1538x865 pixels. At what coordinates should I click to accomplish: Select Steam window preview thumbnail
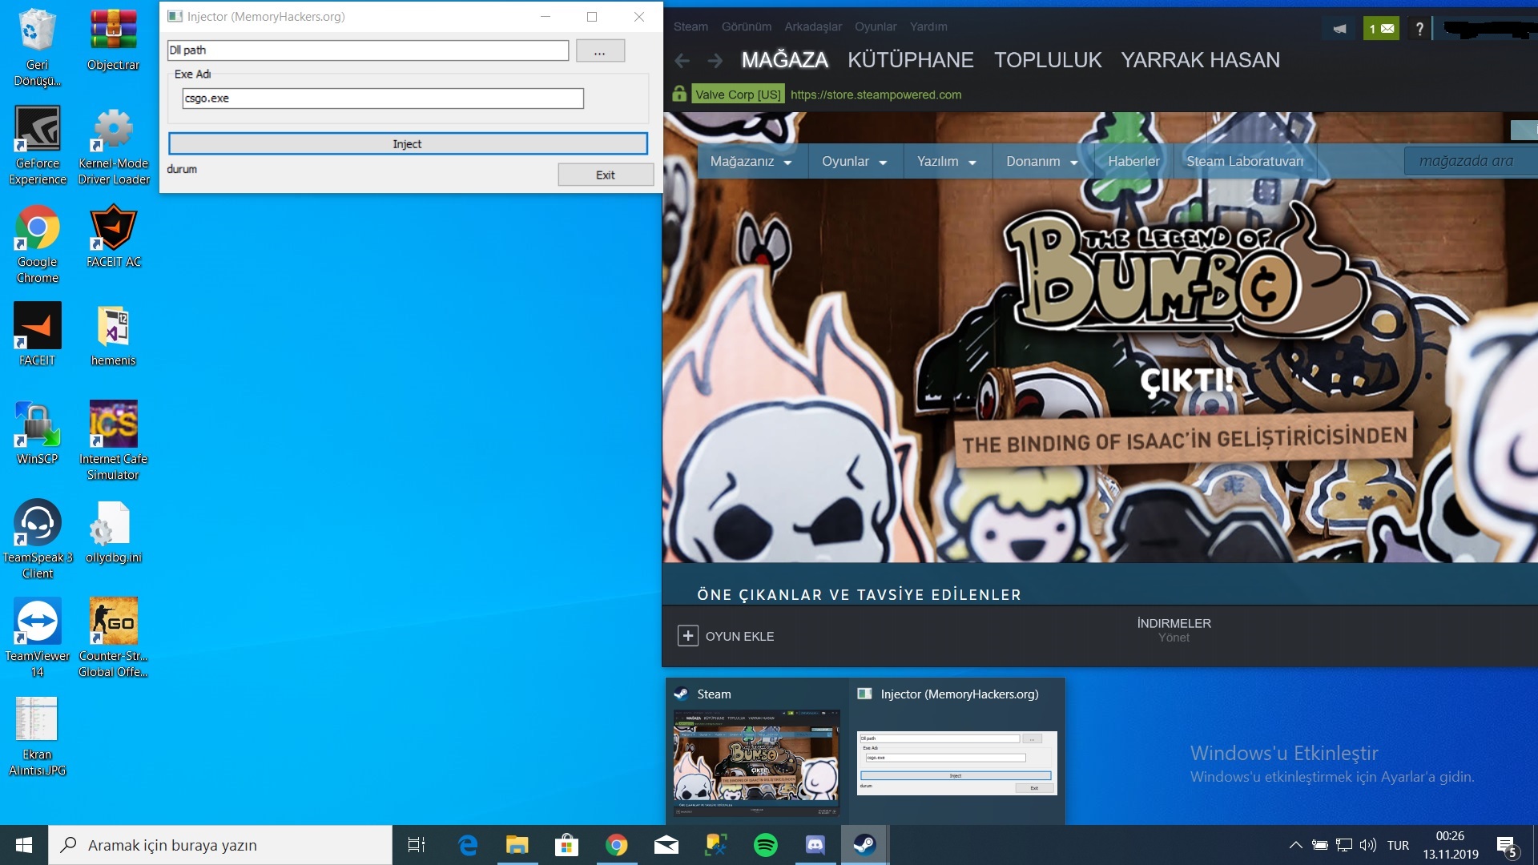(x=756, y=763)
